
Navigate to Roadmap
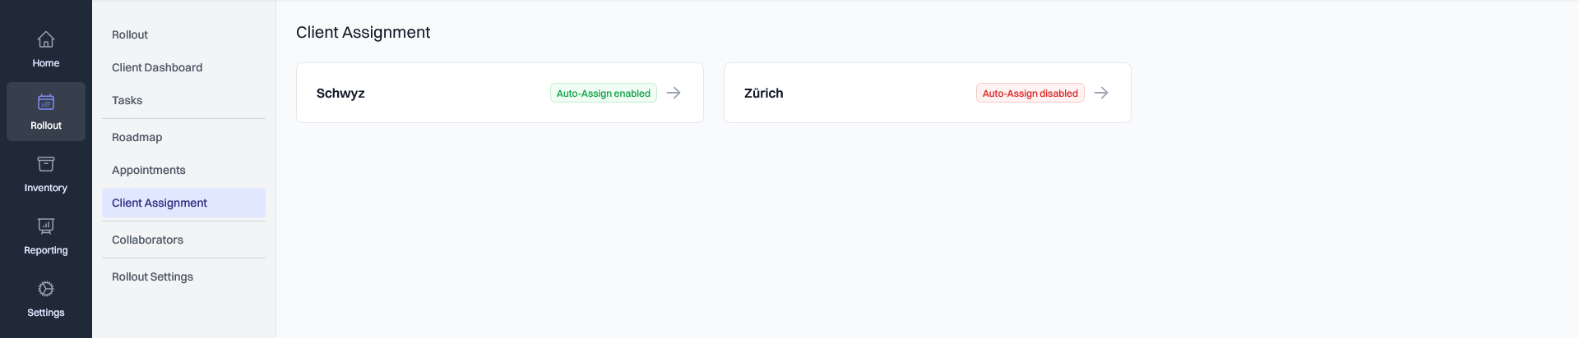(x=137, y=137)
